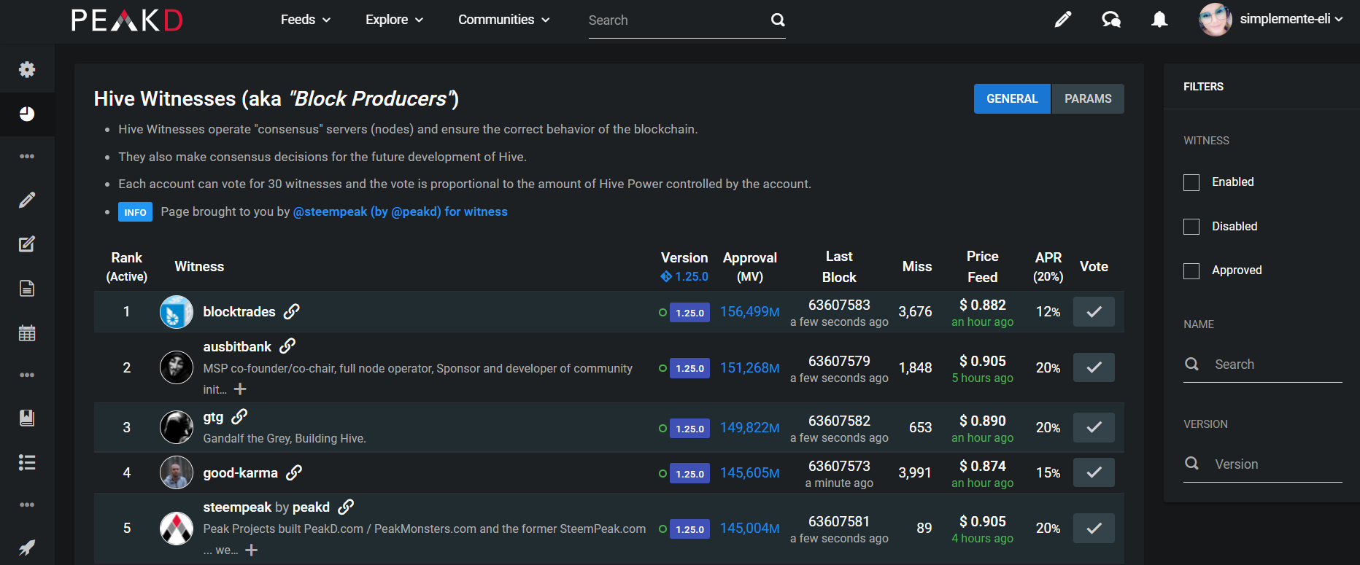Check the Disabled witness filter

coord(1191,227)
